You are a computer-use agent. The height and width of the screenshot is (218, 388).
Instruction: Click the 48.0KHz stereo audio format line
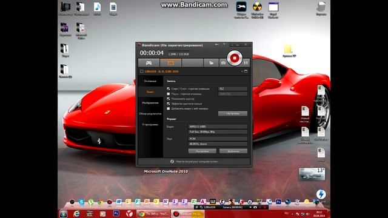click(218, 144)
